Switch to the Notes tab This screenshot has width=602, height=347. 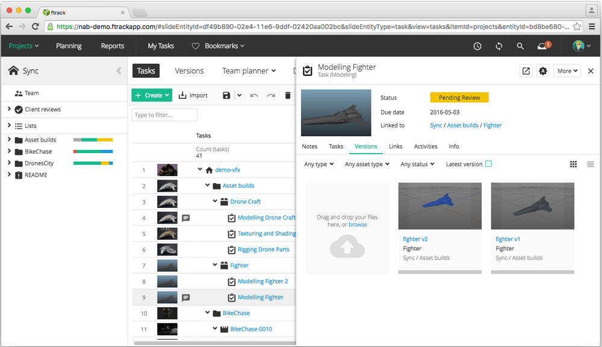pyautogui.click(x=309, y=146)
